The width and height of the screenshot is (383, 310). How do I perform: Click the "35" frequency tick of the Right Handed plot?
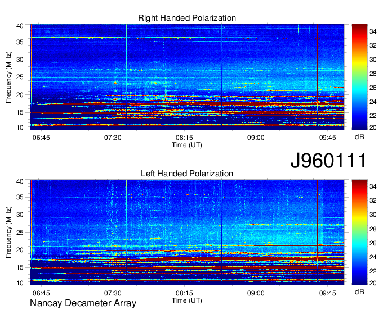coord(20,42)
